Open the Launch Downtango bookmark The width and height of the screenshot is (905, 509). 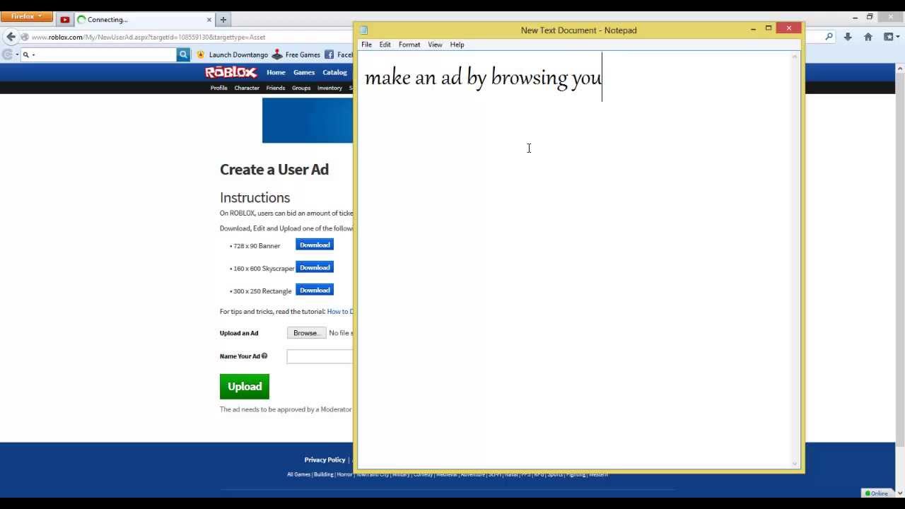coord(238,54)
